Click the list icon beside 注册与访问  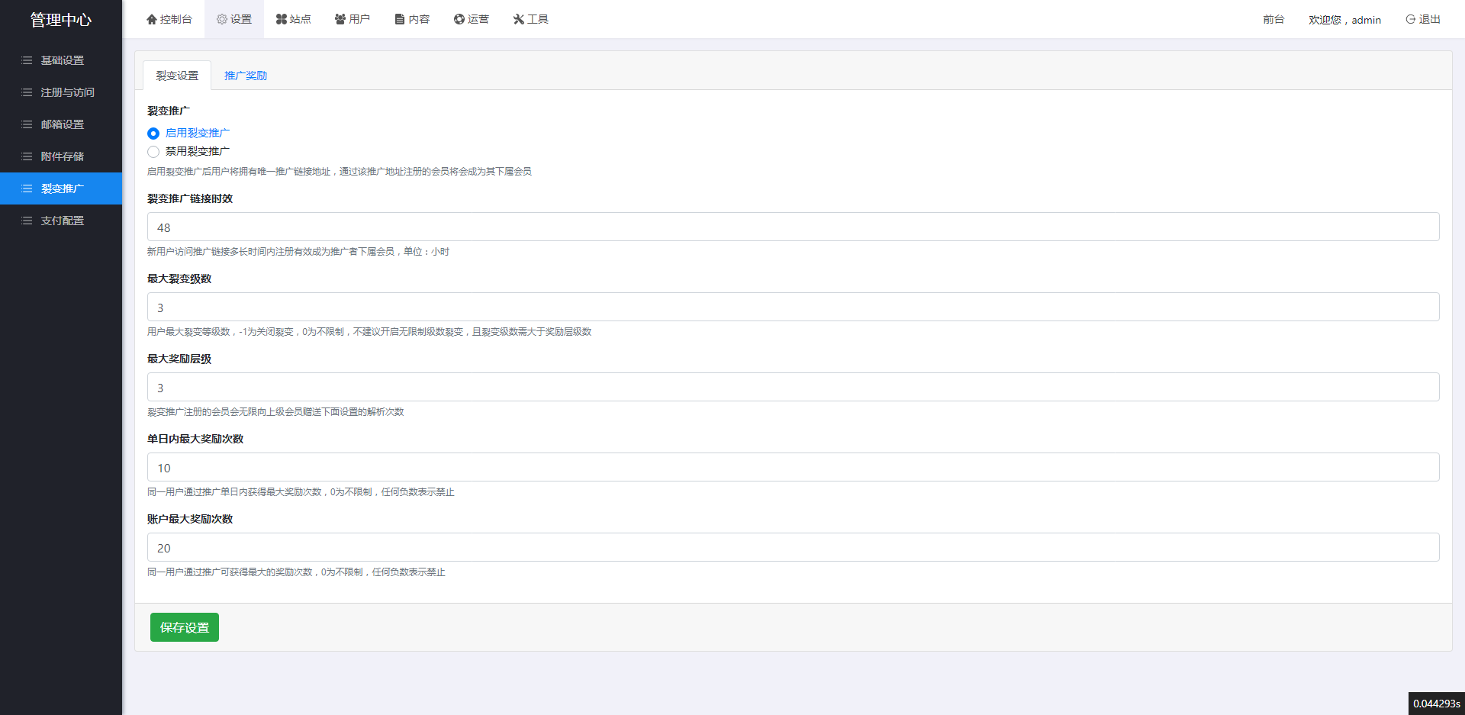pyautogui.click(x=27, y=92)
